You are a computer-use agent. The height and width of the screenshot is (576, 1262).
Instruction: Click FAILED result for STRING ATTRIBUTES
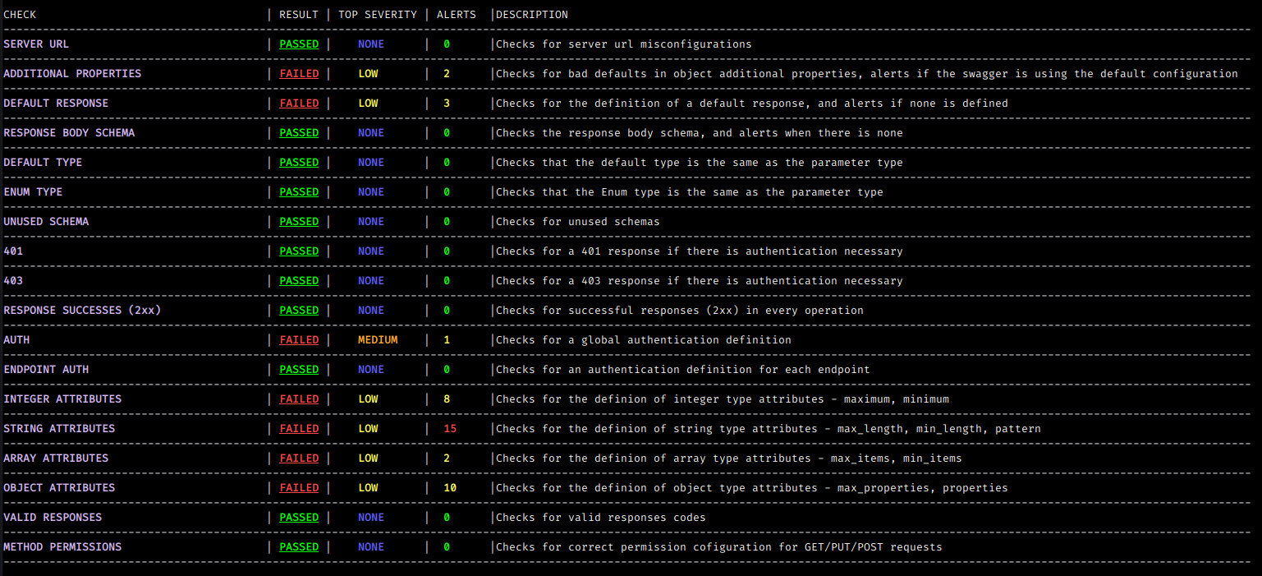coord(299,429)
